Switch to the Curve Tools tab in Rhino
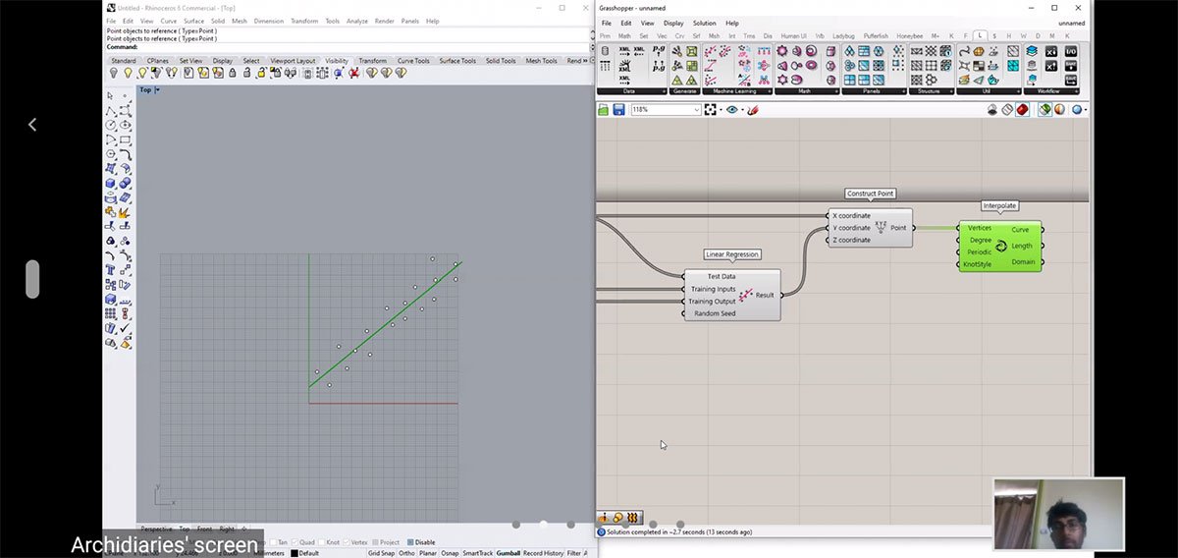The width and height of the screenshot is (1178, 558). click(413, 61)
